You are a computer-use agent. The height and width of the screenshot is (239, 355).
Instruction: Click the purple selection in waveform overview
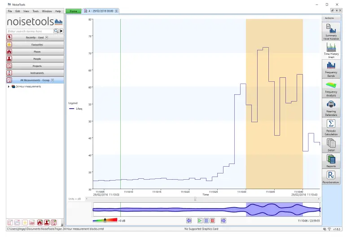[x=274, y=209]
